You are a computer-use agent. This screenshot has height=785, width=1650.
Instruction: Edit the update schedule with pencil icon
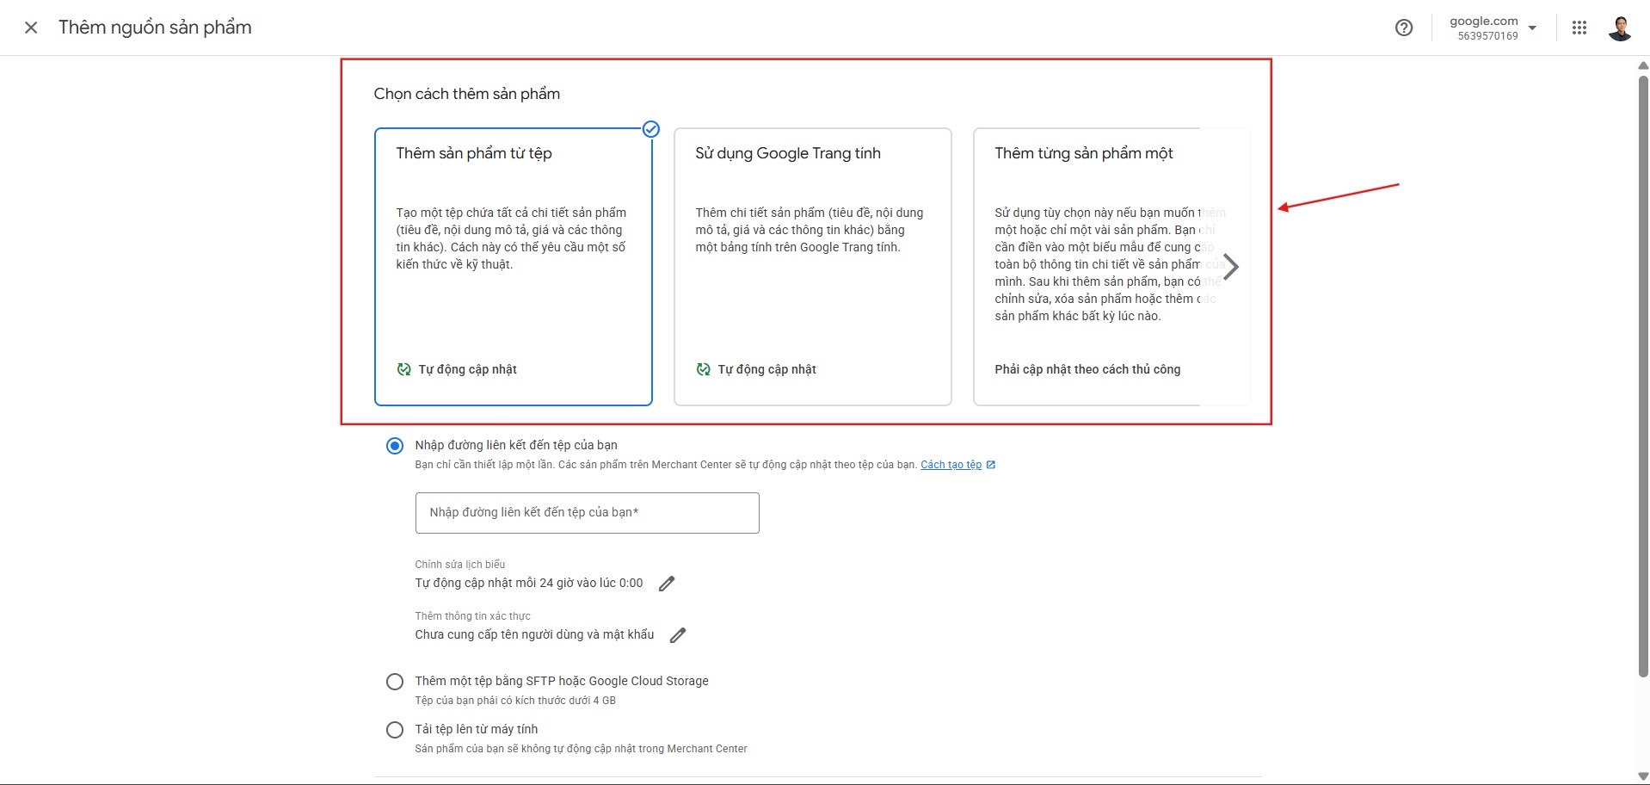[x=667, y=584]
